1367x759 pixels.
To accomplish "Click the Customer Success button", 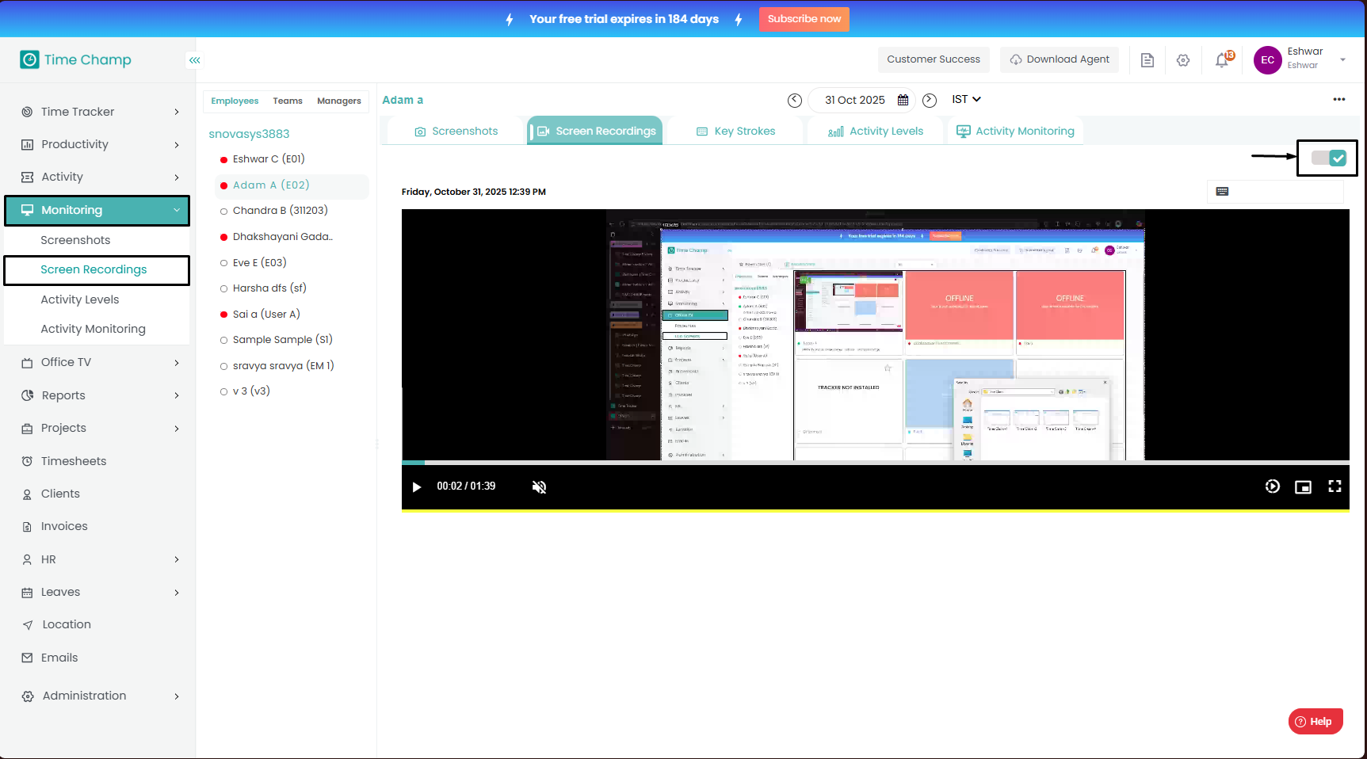I will pyautogui.click(x=934, y=59).
